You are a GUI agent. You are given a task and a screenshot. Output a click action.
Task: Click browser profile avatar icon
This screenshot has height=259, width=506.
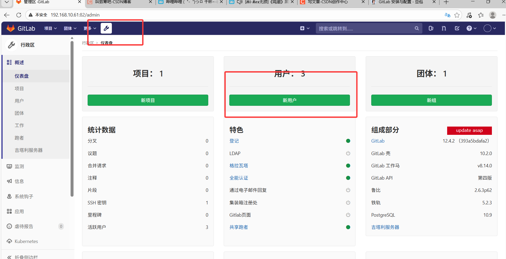493,15
